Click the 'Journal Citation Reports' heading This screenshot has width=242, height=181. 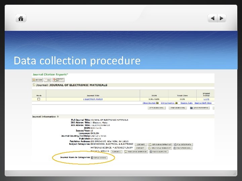[50, 75]
